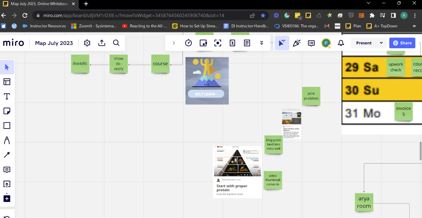Select the Pen drawing tool
The image size is (422, 218).
point(7,140)
